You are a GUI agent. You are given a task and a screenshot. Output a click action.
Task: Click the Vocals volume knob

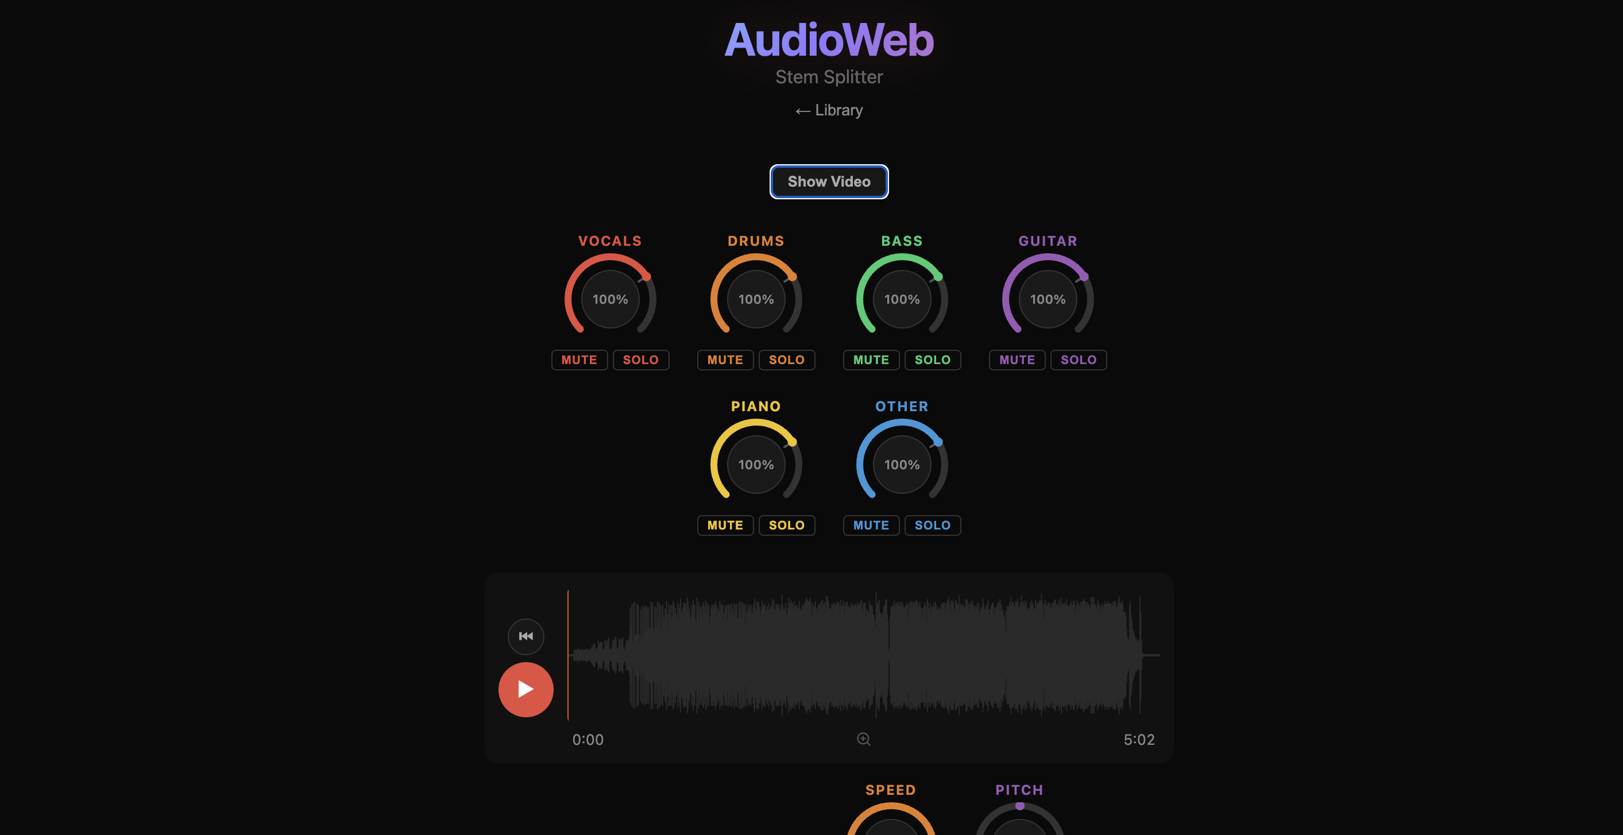(610, 299)
